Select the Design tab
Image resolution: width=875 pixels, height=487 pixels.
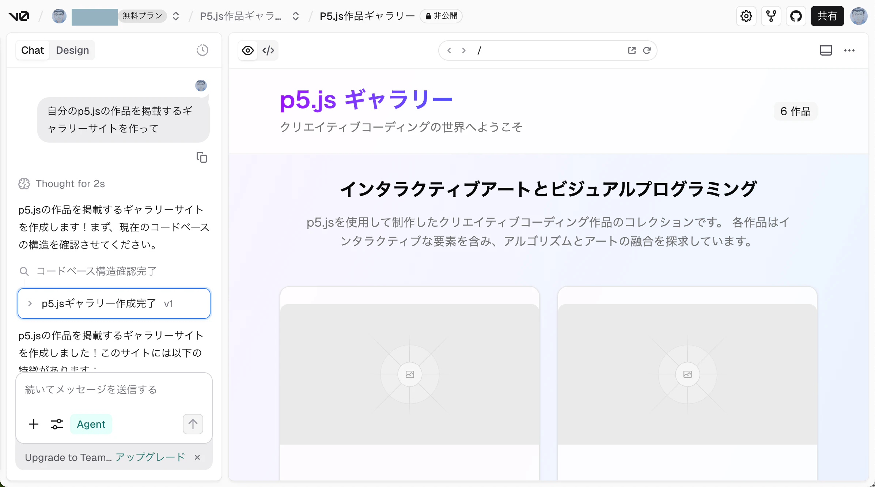click(x=72, y=50)
